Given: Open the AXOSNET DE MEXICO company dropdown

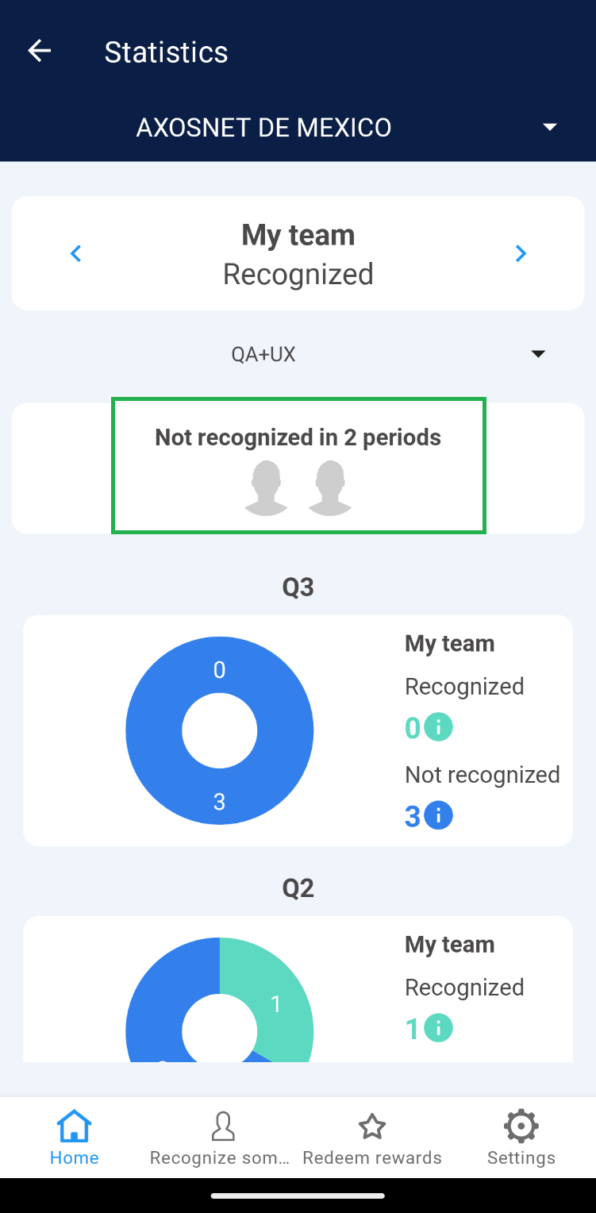Looking at the screenshot, I should tap(549, 127).
